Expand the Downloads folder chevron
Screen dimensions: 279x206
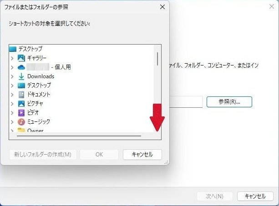pyautogui.click(x=12, y=76)
